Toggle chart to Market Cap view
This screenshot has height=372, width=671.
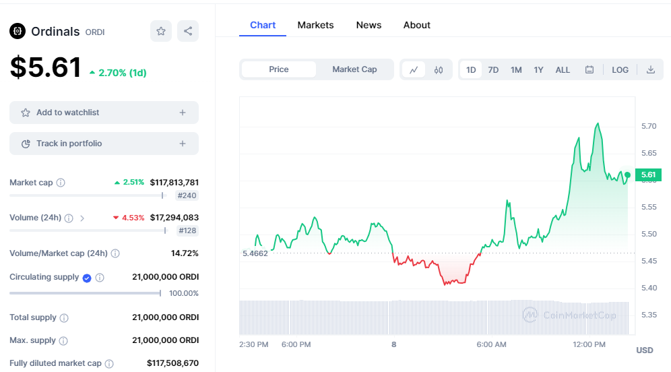354,69
